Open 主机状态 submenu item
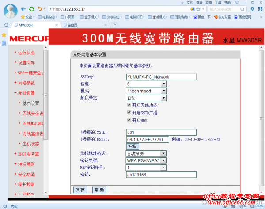 coord(31,144)
